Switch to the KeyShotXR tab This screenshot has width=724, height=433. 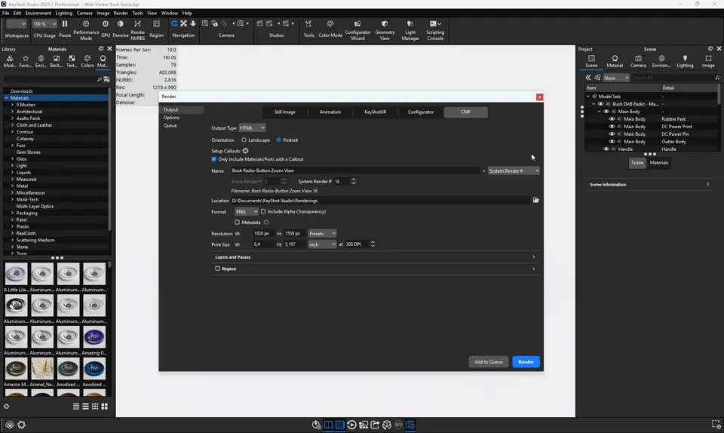(x=375, y=112)
